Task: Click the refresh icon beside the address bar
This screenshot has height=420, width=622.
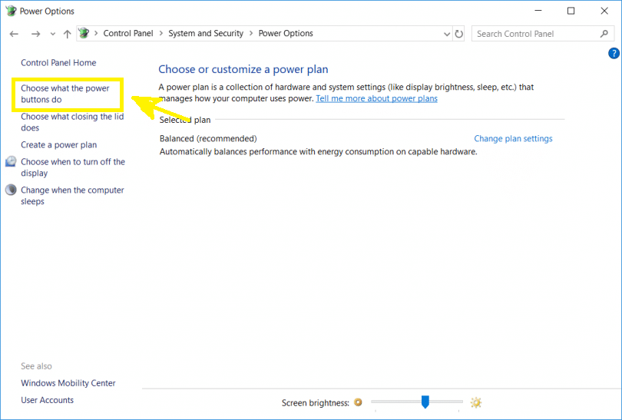Action: 459,34
